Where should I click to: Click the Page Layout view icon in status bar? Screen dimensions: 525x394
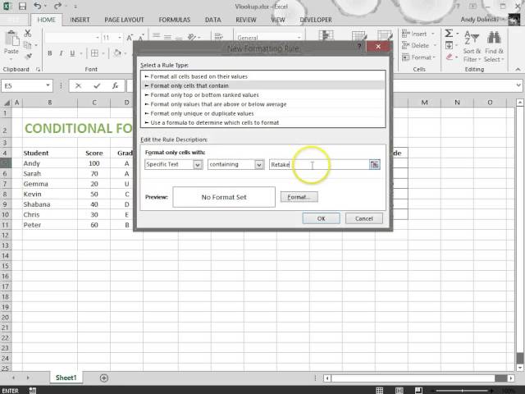pos(399,391)
